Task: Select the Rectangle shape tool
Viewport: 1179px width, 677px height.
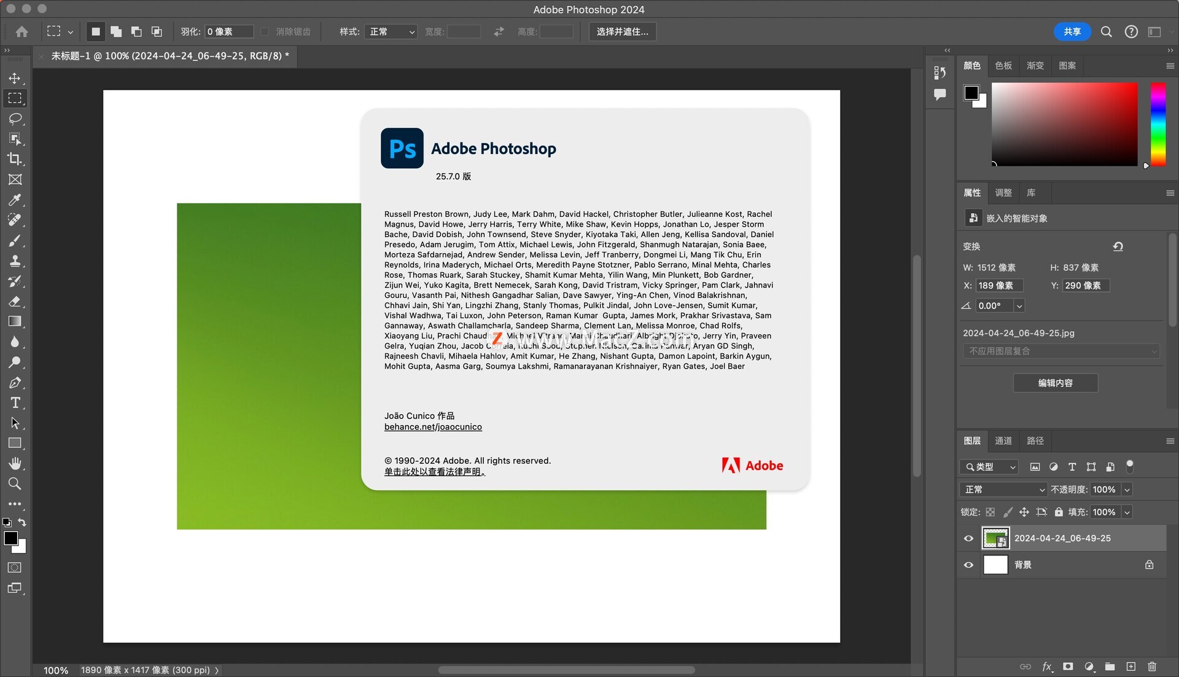Action: [15, 443]
